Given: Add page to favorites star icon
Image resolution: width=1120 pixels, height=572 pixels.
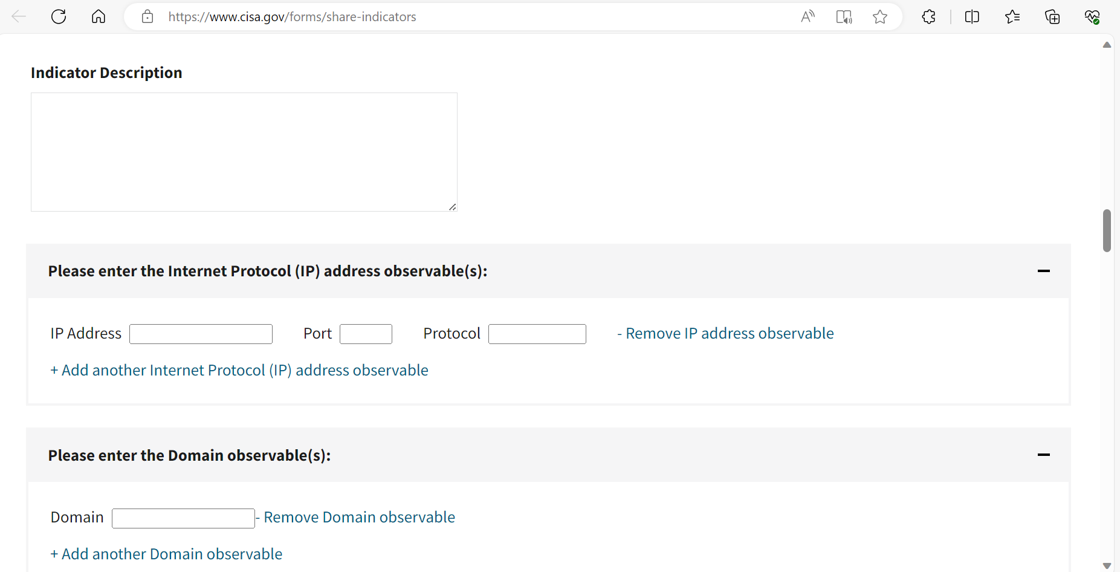Looking at the screenshot, I should click(x=880, y=17).
